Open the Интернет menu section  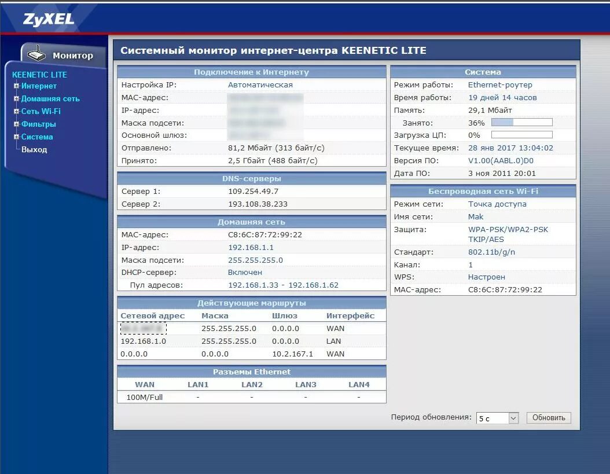click(39, 86)
